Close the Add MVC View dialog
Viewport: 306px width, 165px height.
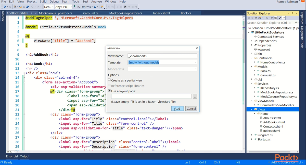click(x=197, y=48)
